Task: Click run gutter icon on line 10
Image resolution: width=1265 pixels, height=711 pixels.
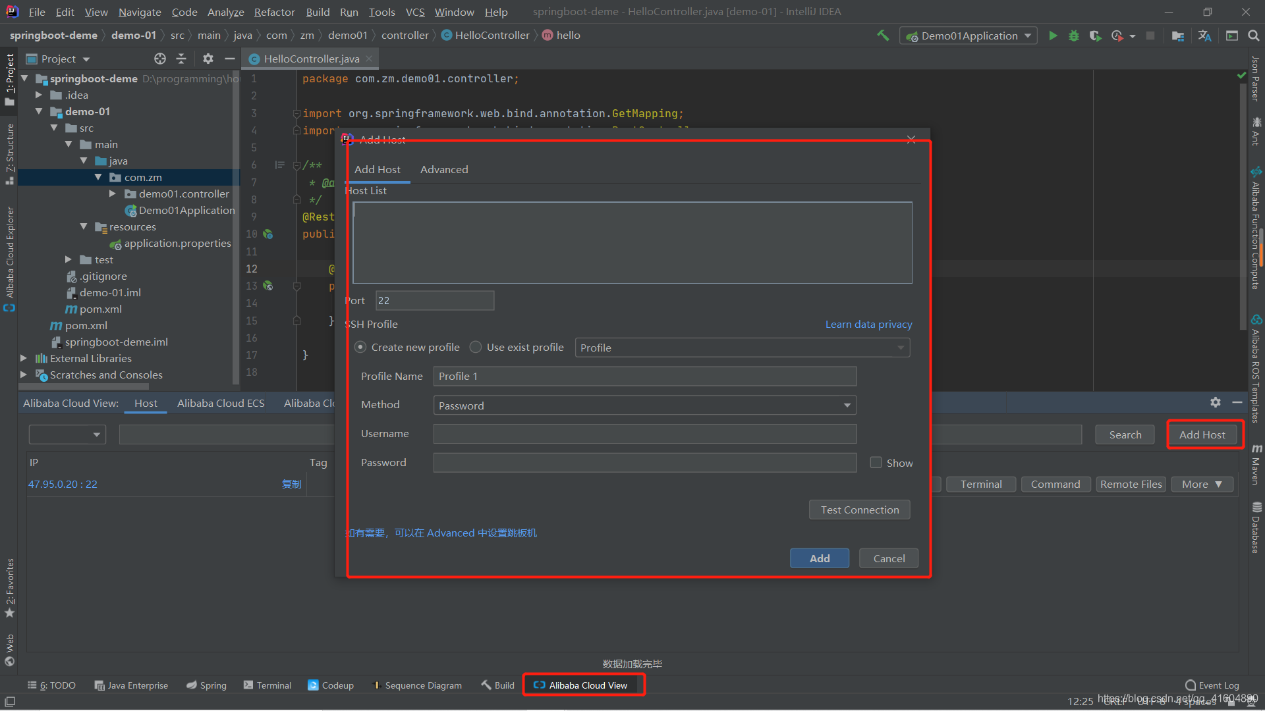Action: point(268,234)
